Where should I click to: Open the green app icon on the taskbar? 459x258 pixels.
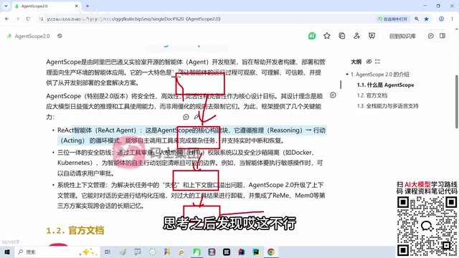197,252
